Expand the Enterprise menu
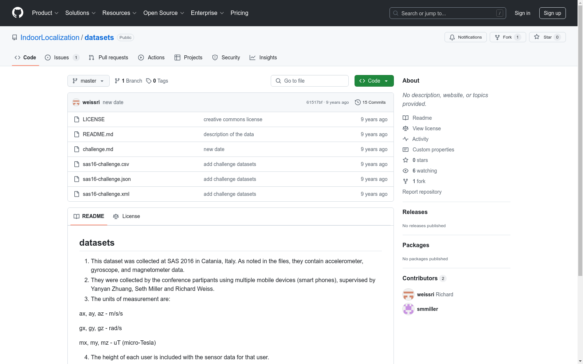Image resolution: width=583 pixels, height=364 pixels. coord(207,13)
